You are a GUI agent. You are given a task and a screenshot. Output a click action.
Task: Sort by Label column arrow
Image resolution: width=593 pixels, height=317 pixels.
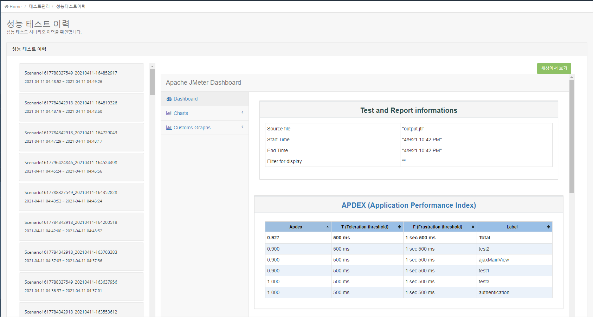click(548, 227)
